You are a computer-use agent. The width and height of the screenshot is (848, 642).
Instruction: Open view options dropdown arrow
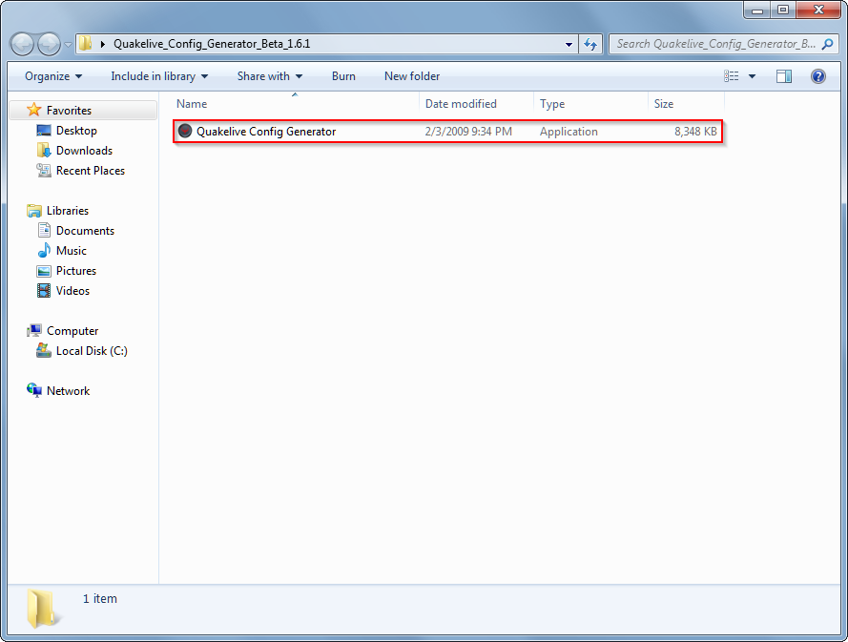(x=752, y=76)
